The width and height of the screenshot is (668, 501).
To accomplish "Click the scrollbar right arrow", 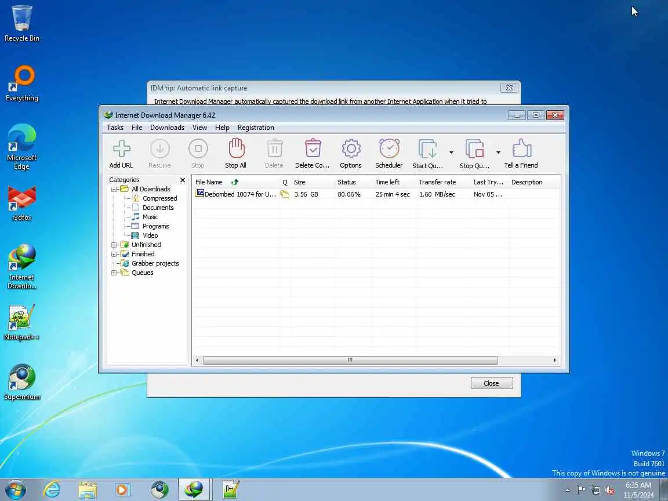I will 555,361.
